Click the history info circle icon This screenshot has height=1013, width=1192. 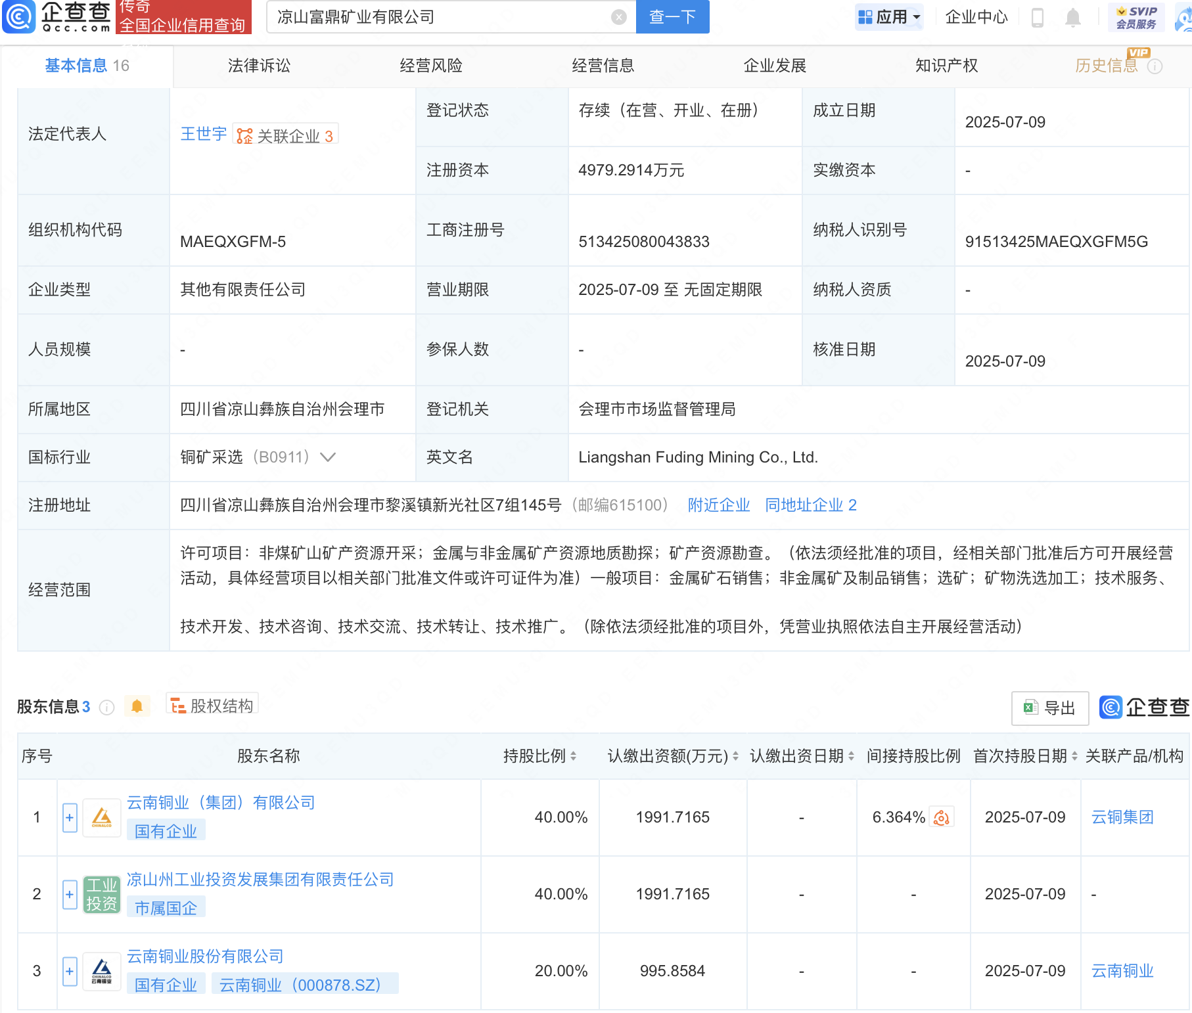[1155, 66]
